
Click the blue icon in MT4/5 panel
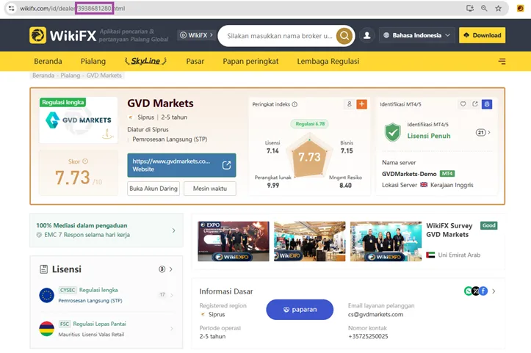(x=487, y=104)
